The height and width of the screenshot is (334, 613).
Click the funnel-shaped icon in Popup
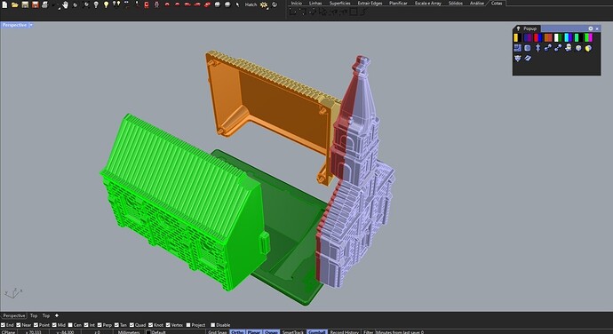click(518, 59)
